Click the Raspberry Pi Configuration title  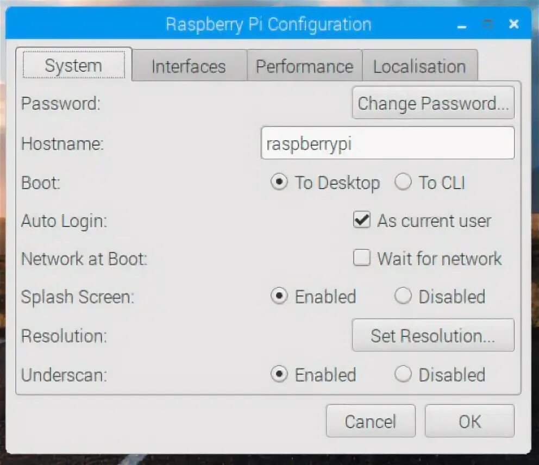click(268, 25)
